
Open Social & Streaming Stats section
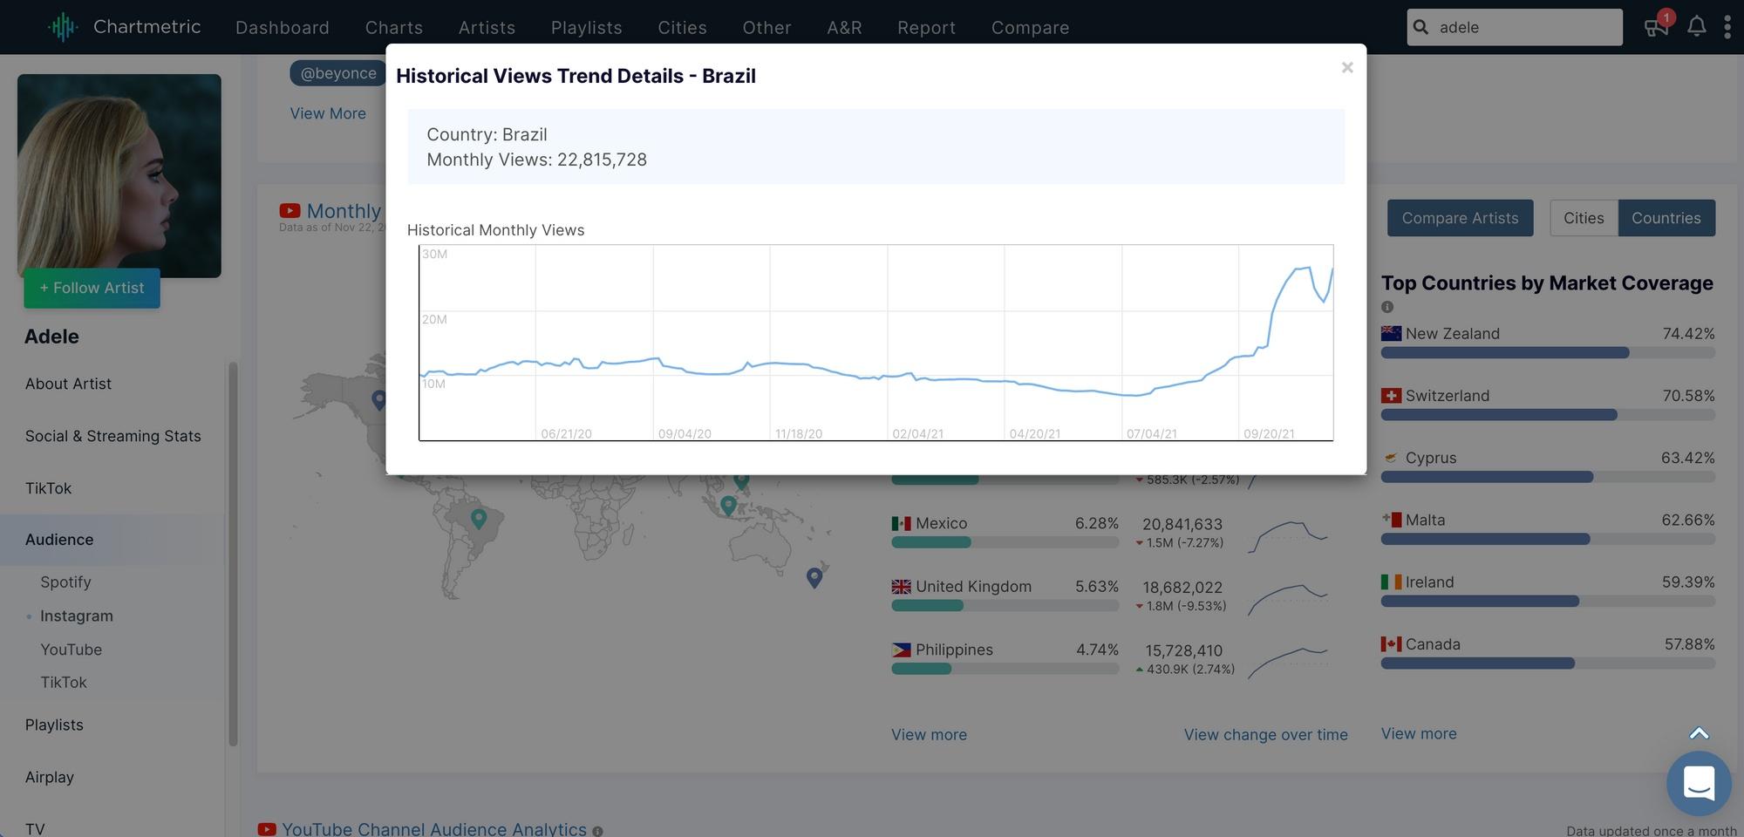113,436
